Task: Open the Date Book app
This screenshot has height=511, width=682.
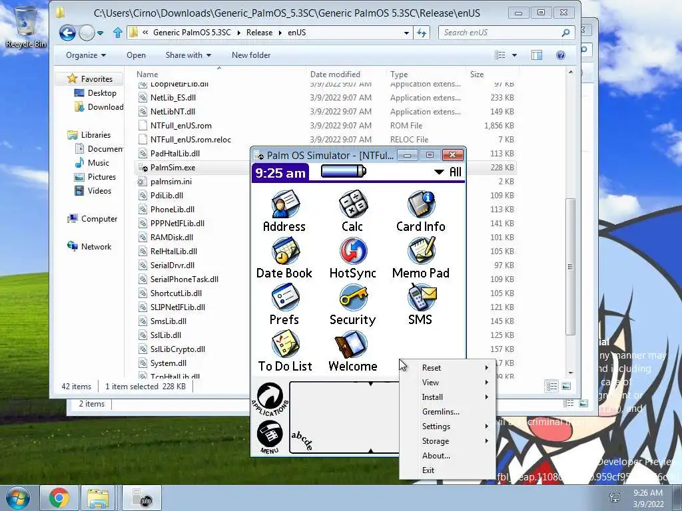Action: point(284,258)
